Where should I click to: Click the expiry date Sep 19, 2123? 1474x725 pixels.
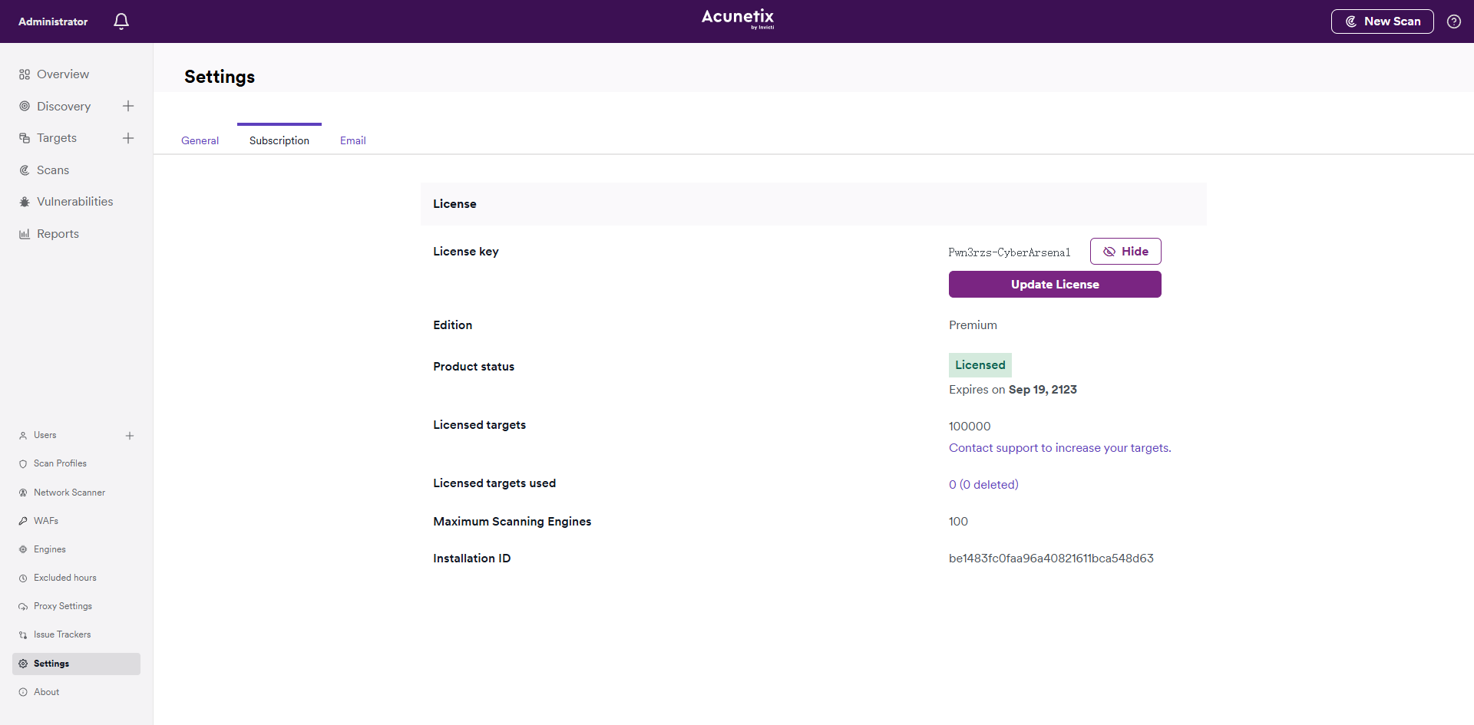pos(1043,390)
